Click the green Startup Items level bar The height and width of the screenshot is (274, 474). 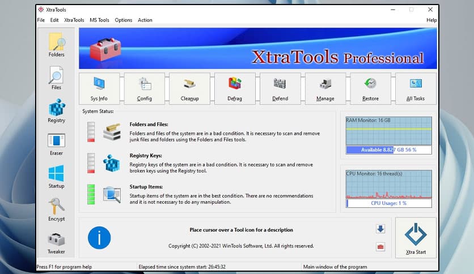(x=91, y=194)
